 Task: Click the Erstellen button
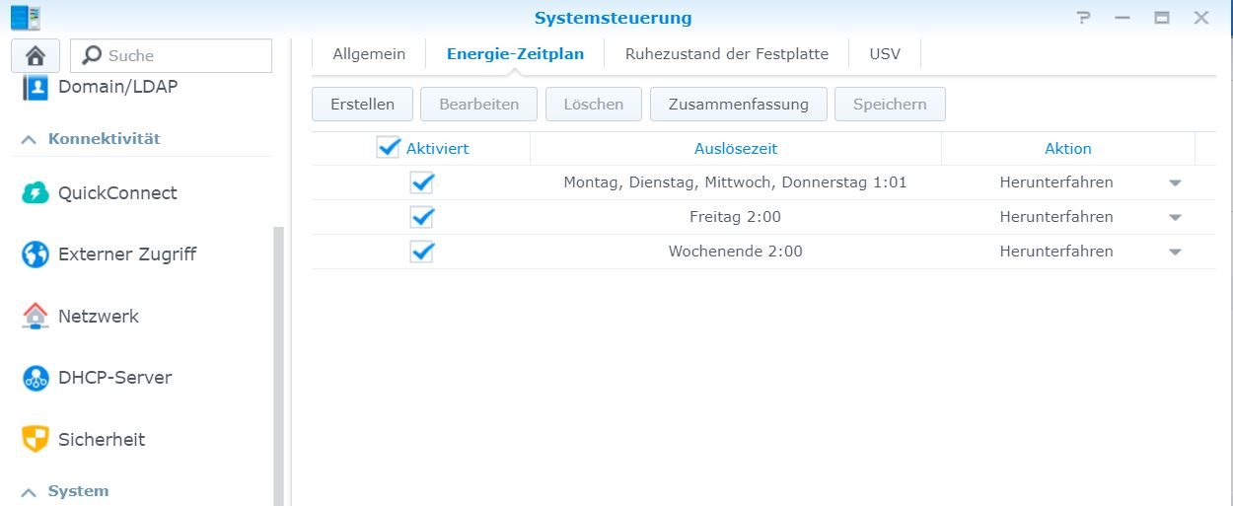tap(362, 105)
